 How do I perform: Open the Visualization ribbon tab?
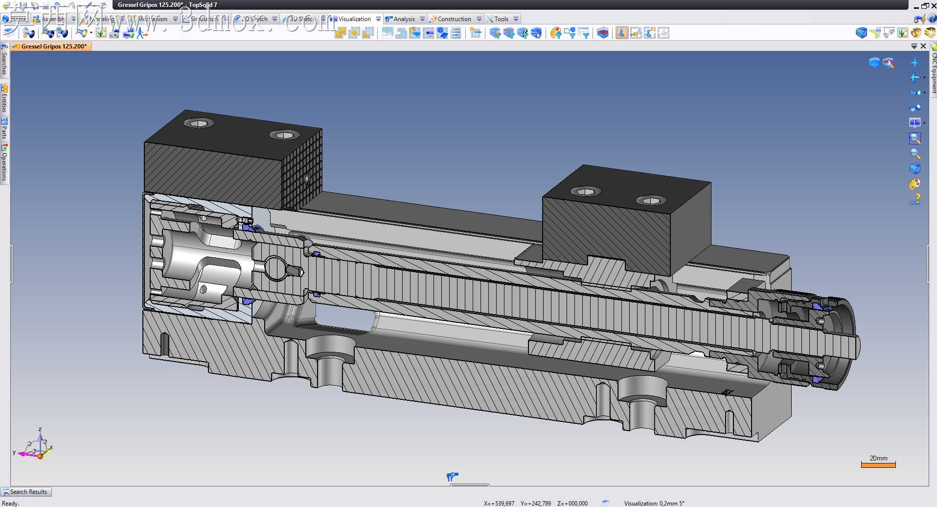[x=354, y=19]
